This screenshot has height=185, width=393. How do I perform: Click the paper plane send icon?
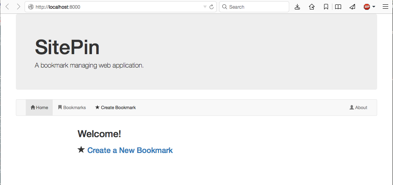pos(353,7)
